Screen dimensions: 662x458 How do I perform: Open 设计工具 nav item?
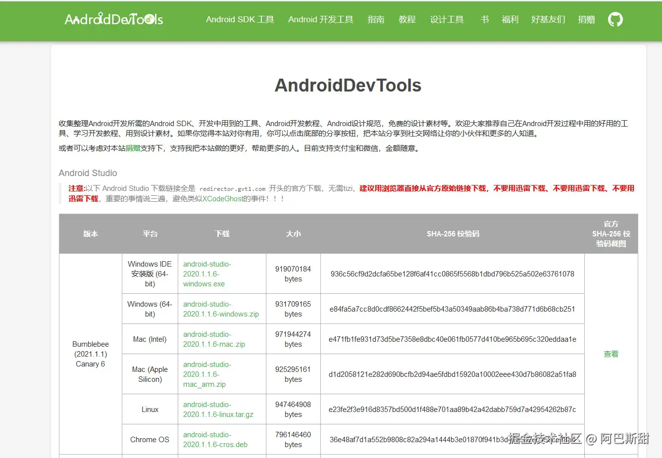coord(447,20)
